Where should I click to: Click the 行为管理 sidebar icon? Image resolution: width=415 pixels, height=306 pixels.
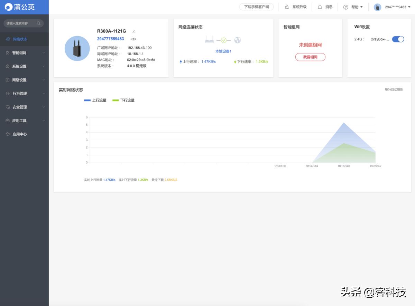pyautogui.click(x=8, y=94)
